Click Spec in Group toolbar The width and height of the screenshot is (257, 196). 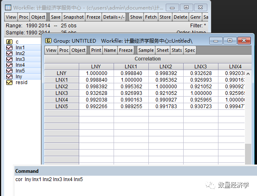tap(190, 50)
